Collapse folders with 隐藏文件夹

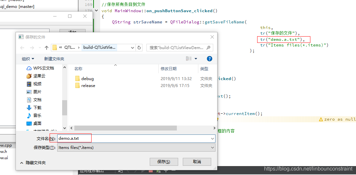tap(33, 163)
